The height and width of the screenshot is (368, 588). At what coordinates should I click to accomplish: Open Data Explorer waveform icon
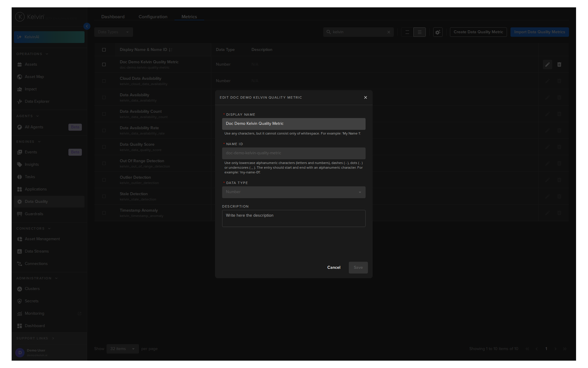20,102
